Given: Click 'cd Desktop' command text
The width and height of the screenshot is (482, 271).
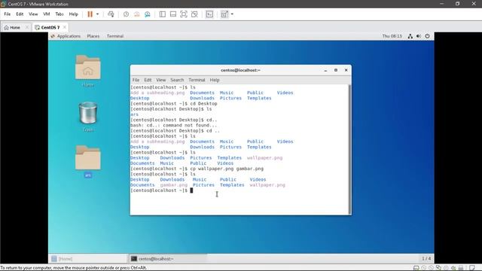Looking at the screenshot, I should (203, 104).
